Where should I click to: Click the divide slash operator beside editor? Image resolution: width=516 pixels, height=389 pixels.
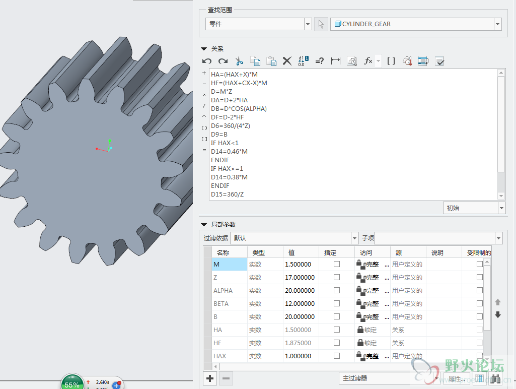pos(204,106)
